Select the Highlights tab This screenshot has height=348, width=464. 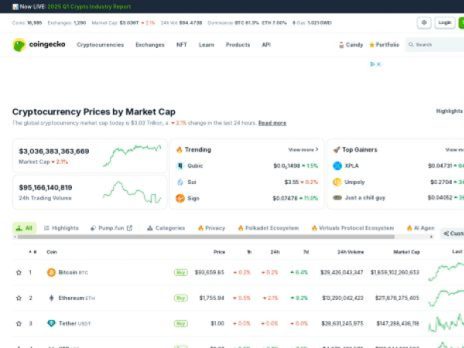61,228
